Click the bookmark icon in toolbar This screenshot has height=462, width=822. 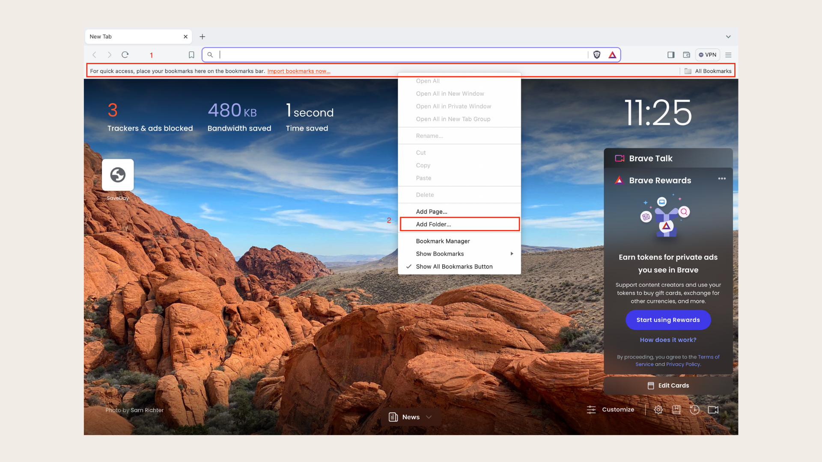click(191, 55)
